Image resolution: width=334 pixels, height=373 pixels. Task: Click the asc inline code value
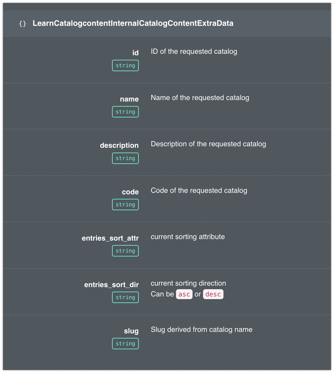pos(184,294)
